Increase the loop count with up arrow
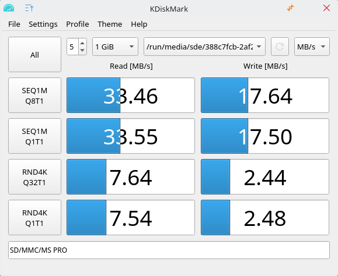338x276 pixels. point(82,43)
